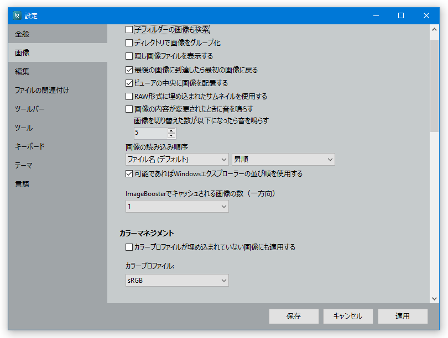This screenshot has width=448, height=338.
Task: Click the カラーマネジメント section heading
Action: click(147, 233)
